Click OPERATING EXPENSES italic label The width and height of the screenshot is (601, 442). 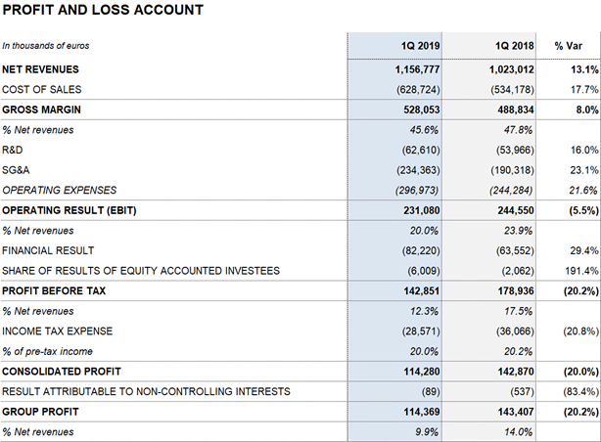[x=60, y=191]
